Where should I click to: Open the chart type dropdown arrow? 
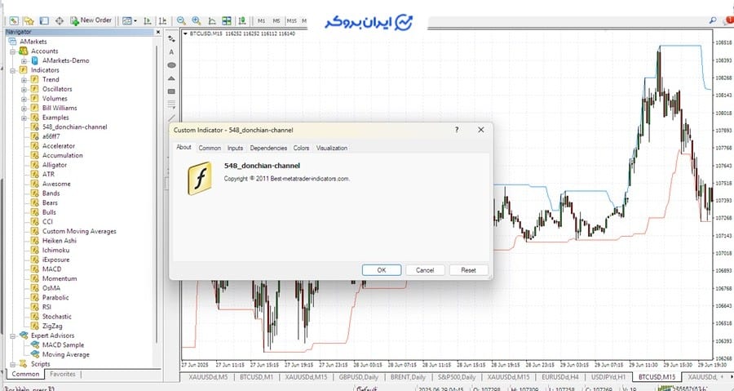136,20
